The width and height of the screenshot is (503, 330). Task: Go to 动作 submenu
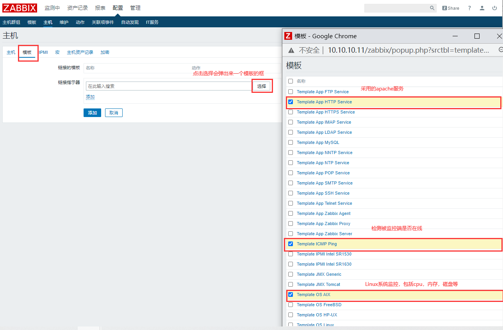click(x=80, y=22)
